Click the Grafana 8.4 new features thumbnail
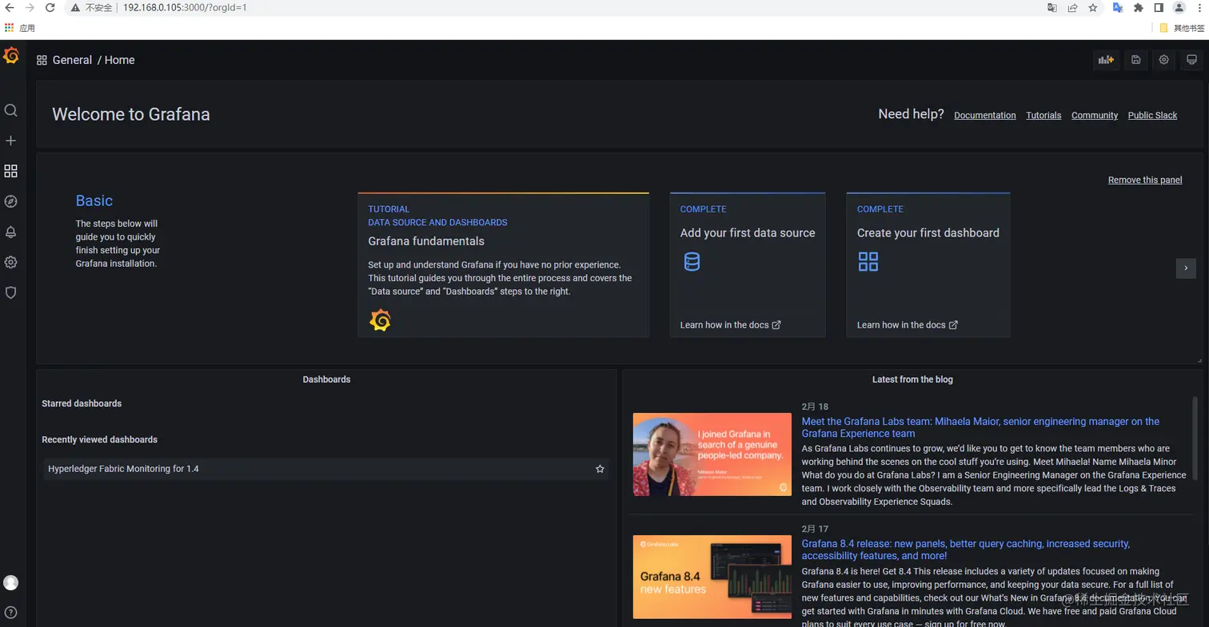The image size is (1209, 627). [x=712, y=577]
